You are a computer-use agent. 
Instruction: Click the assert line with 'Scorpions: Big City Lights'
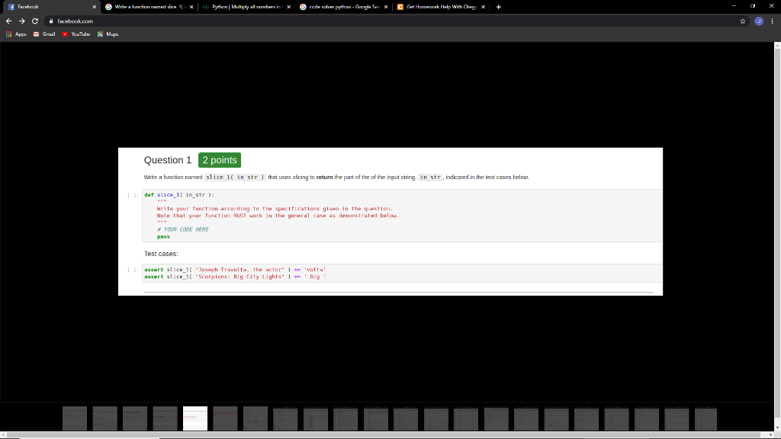(235, 277)
